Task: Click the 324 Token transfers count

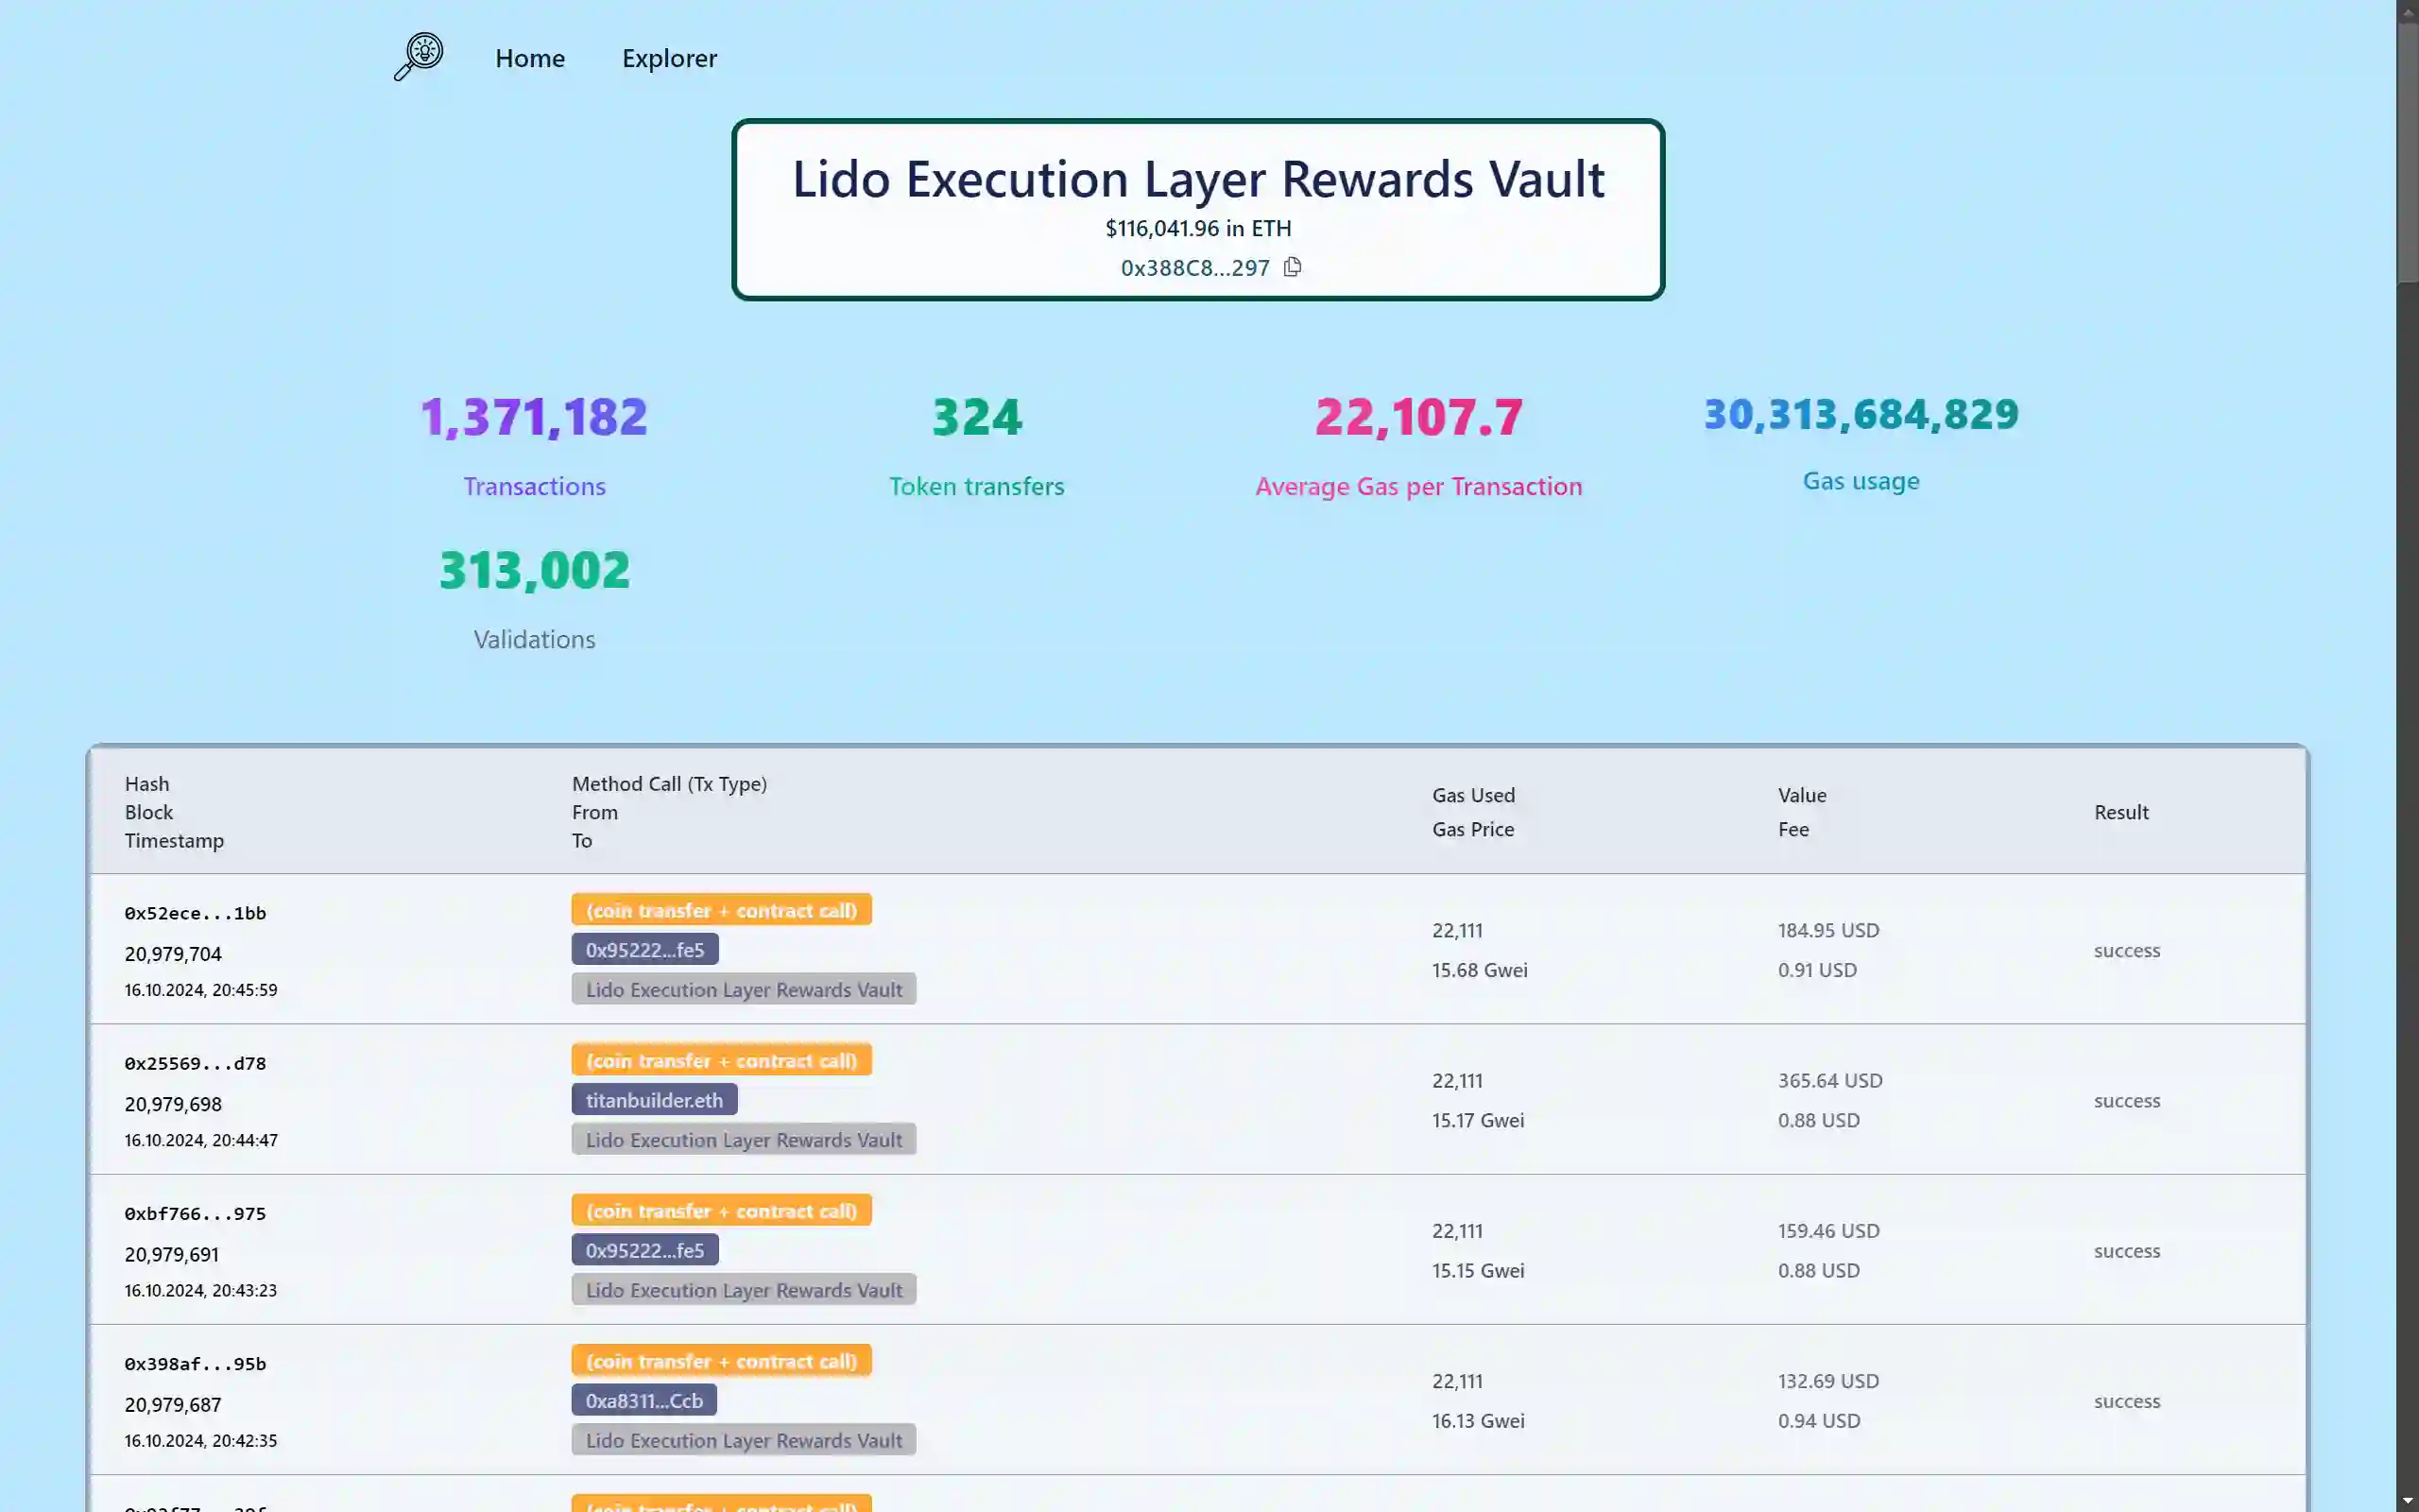Action: [977, 417]
